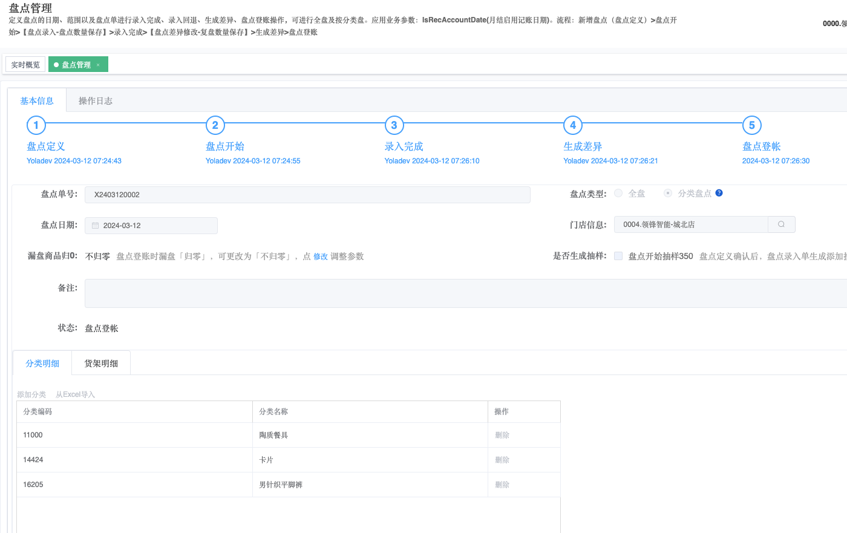The height and width of the screenshot is (533, 847).
Task: Select the 全盘 radio button
Action: click(618, 193)
